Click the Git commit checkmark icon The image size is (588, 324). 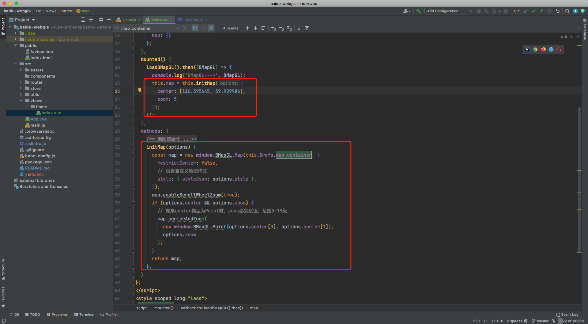pos(533,11)
